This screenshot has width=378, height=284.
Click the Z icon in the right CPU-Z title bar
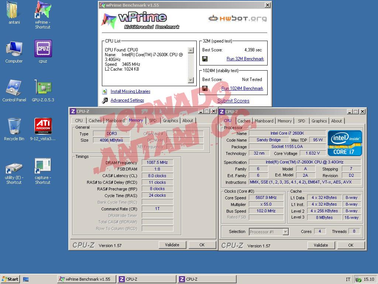click(x=222, y=112)
